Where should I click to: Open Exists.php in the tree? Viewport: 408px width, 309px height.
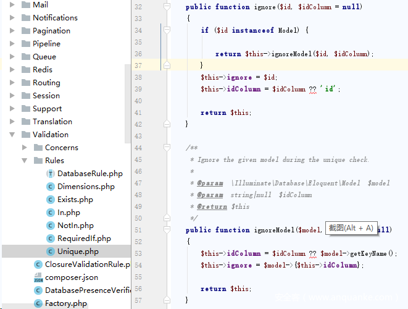75,200
